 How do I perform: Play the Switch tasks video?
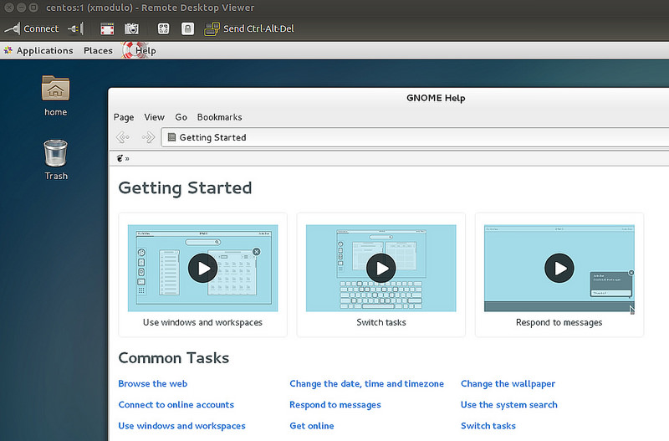click(381, 268)
